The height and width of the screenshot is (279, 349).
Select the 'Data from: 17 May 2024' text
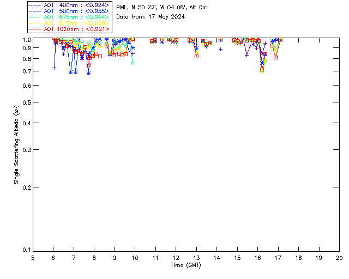point(151,17)
